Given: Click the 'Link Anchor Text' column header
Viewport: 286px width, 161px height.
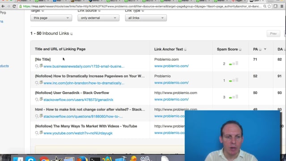Looking at the screenshot, I should 168,49.
